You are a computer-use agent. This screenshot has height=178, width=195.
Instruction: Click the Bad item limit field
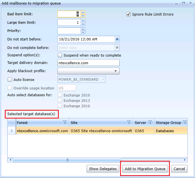(69, 14)
